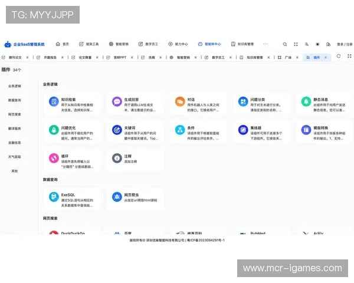Select 数据查询 in left sidebar
The height and width of the screenshot is (283, 354).
click(15, 100)
